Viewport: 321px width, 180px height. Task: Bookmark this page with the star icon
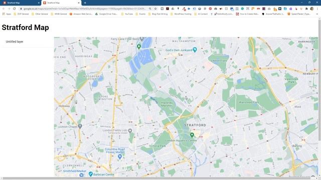point(155,9)
